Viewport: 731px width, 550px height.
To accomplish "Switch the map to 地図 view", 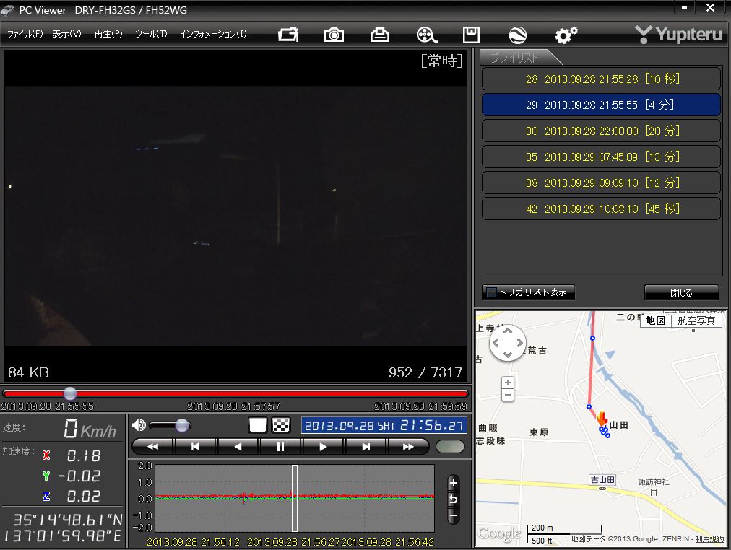I will coord(655,320).
